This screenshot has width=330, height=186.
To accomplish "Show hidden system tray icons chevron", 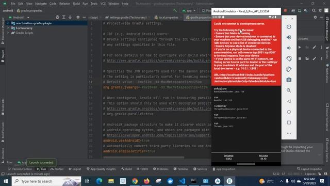I will 281,181.
